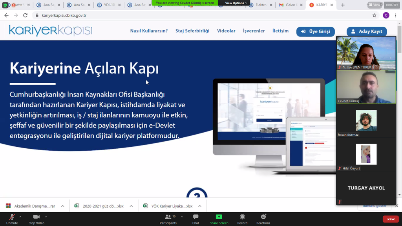This screenshot has height=226, width=402.
Task: Open the View Options dropdown
Action: coord(236,3)
